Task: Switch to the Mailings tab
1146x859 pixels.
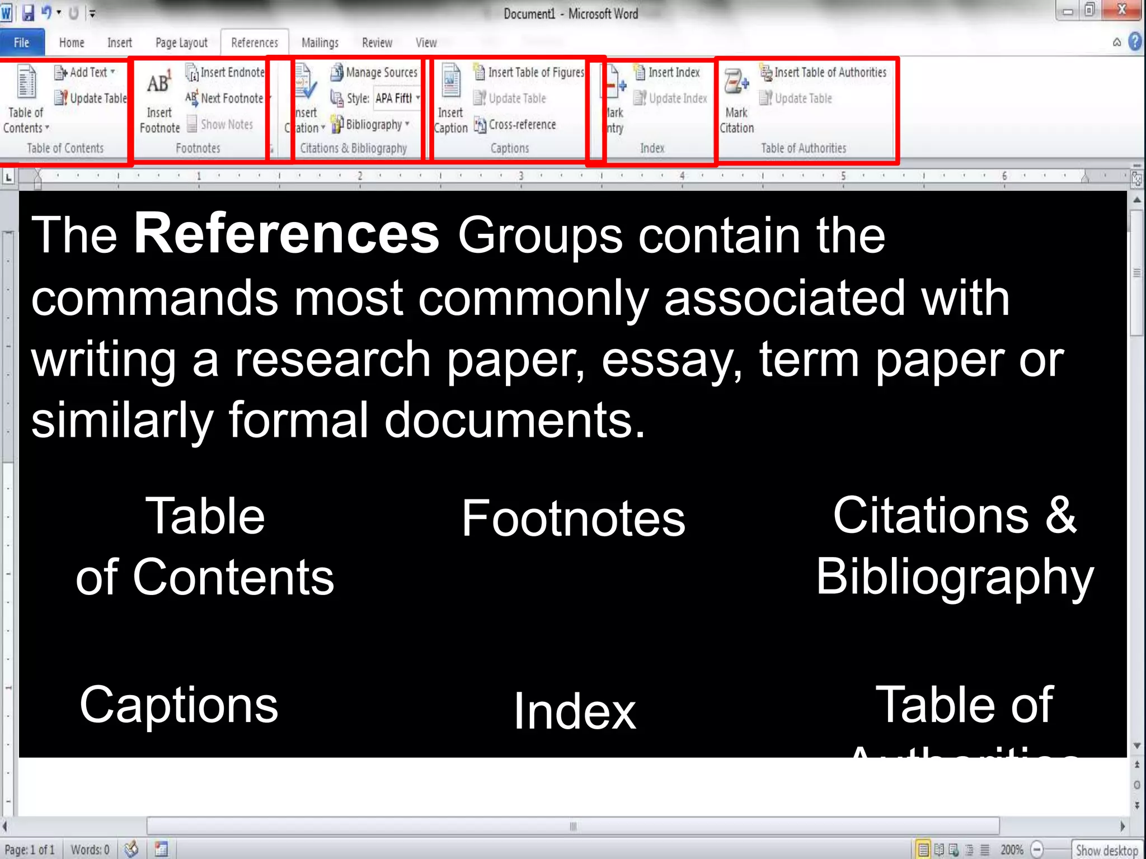Action: point(320,43)
